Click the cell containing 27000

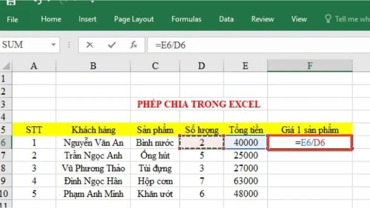(245, 168)
